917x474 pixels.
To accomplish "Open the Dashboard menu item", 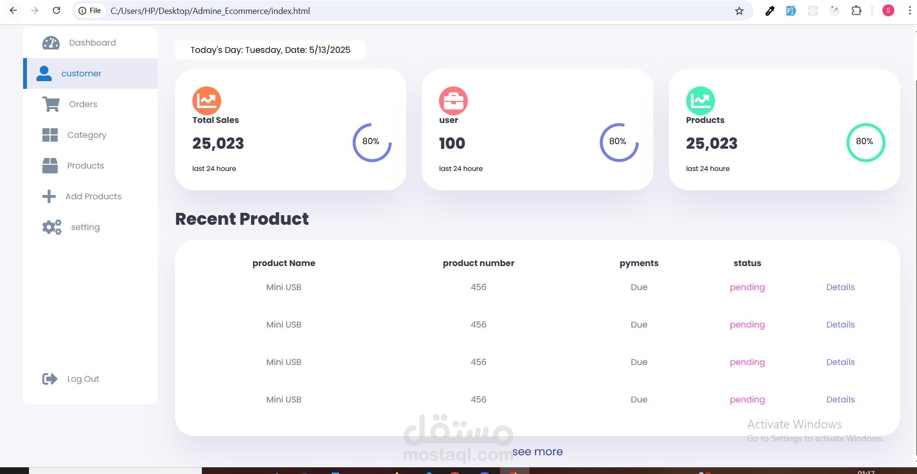I will [90, 43].
